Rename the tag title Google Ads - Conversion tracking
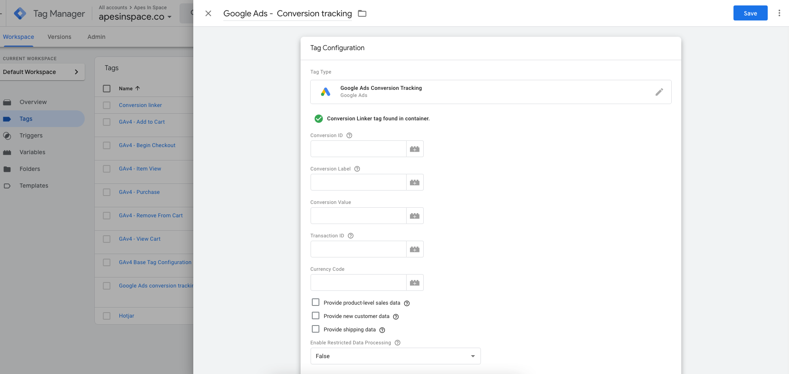789x374 pixels. click(288, 13)
